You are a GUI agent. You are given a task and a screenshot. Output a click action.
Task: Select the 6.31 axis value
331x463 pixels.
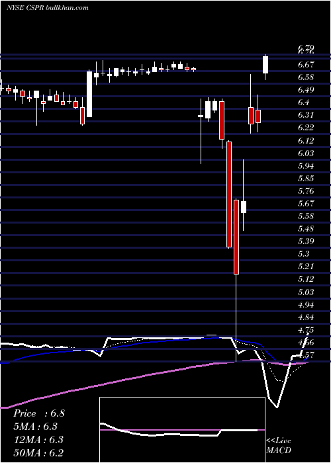click(306, 115)
